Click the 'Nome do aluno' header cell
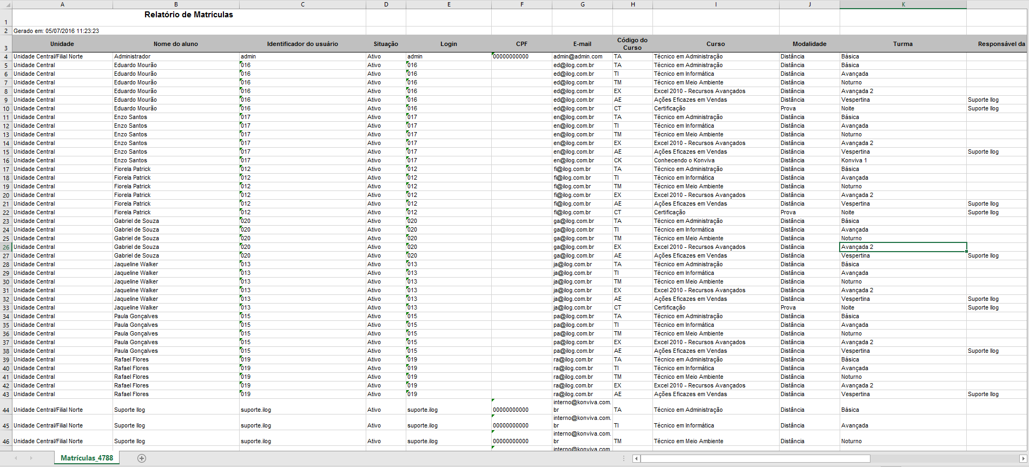 pos(176,44)
